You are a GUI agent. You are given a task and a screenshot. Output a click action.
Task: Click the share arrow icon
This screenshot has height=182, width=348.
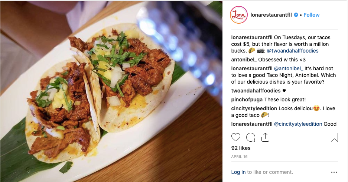coord(265,137)
